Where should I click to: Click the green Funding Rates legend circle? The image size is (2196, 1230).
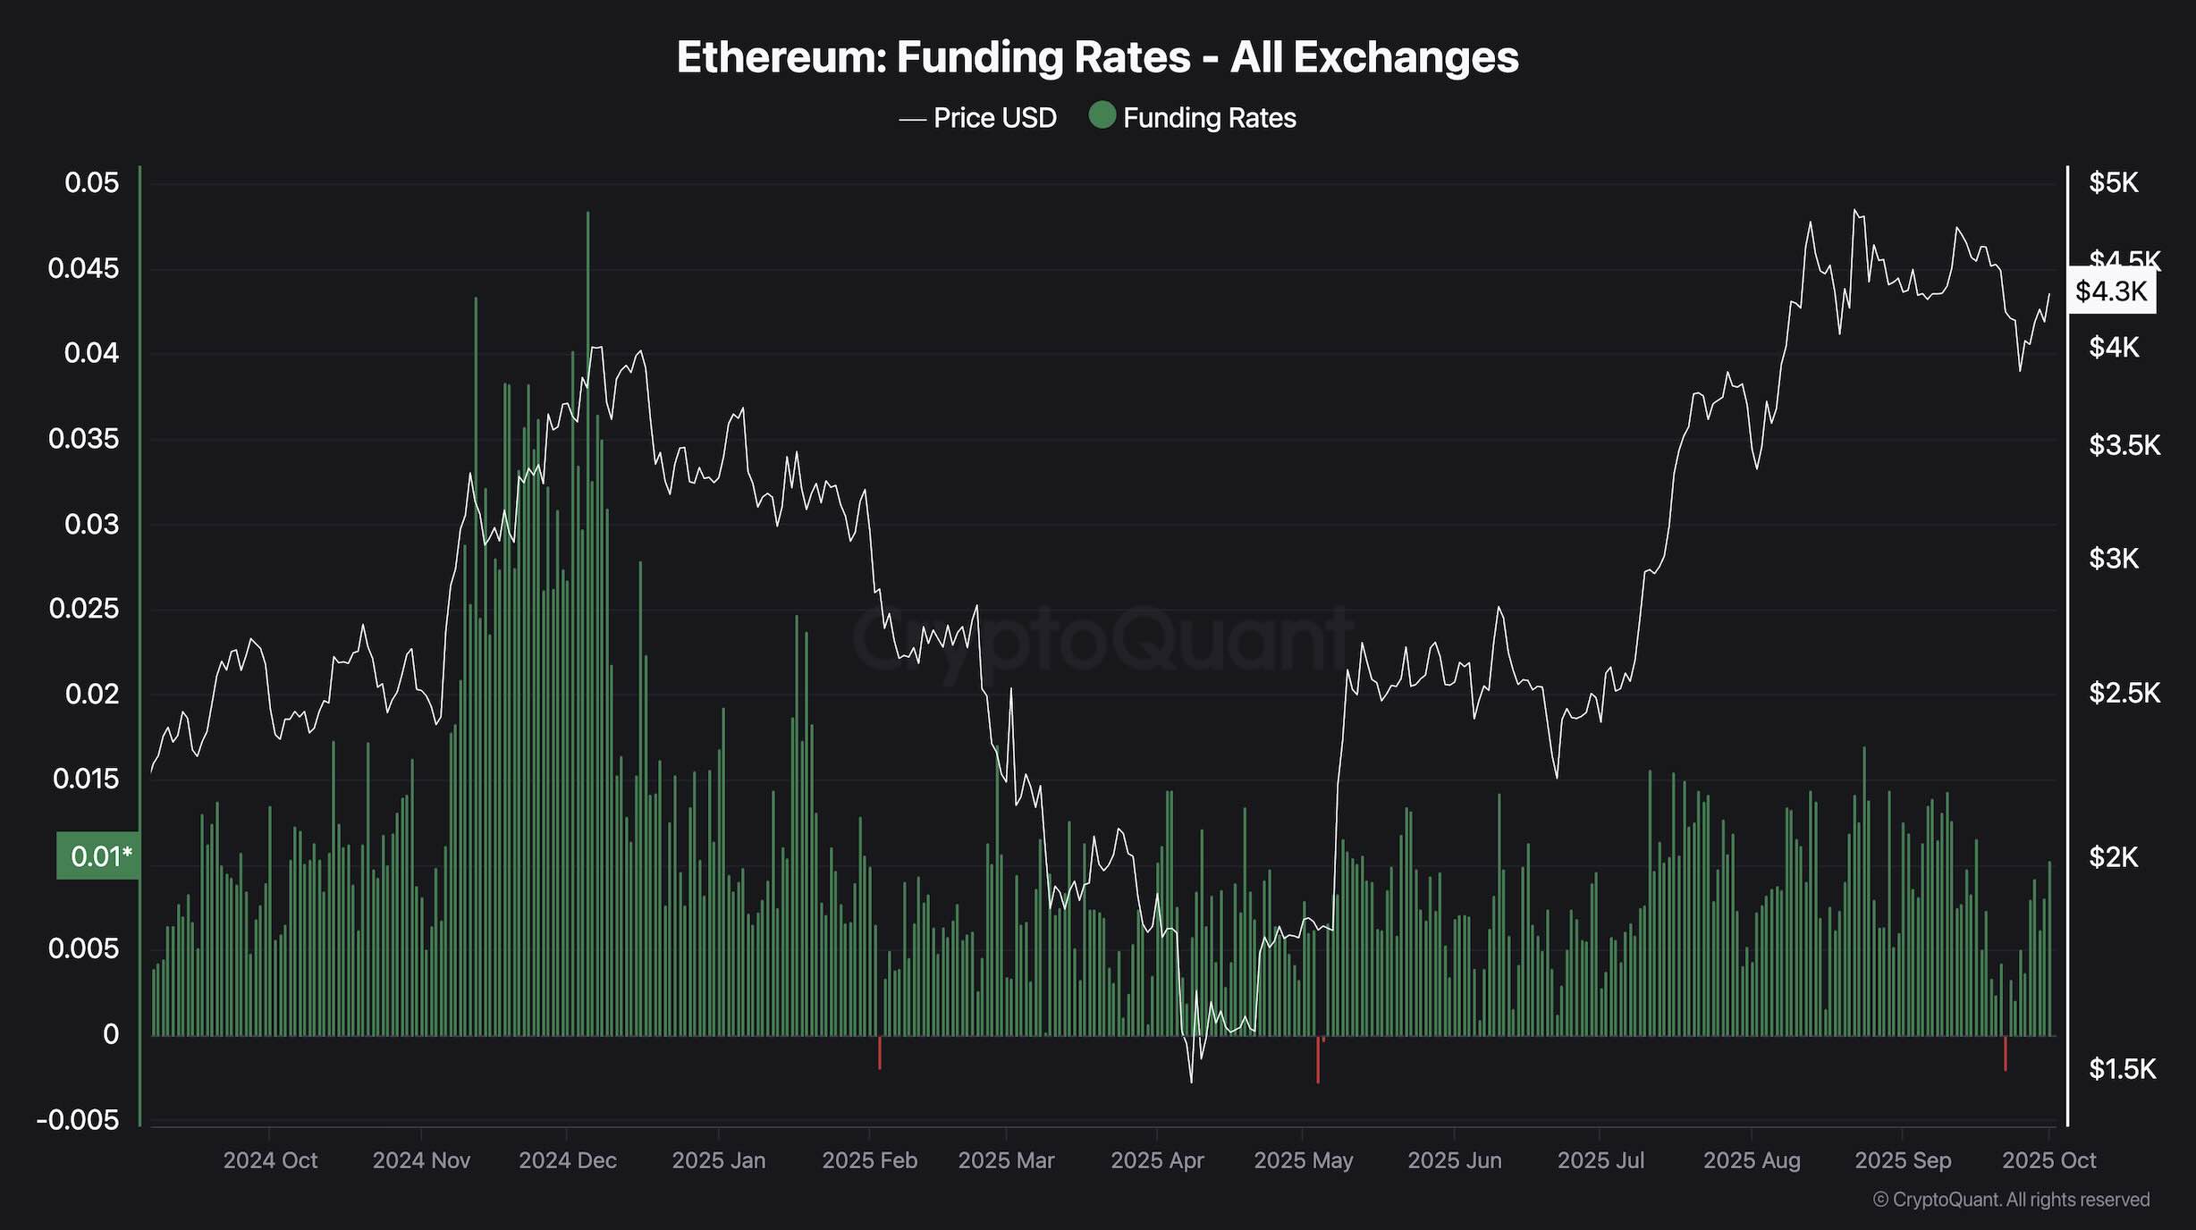point(1102,116)
